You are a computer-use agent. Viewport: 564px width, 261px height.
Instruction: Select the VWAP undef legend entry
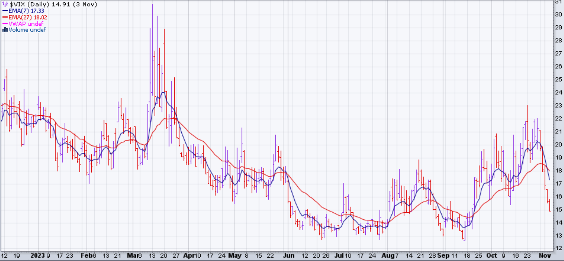pyautogui.click(x=26, y=24)
